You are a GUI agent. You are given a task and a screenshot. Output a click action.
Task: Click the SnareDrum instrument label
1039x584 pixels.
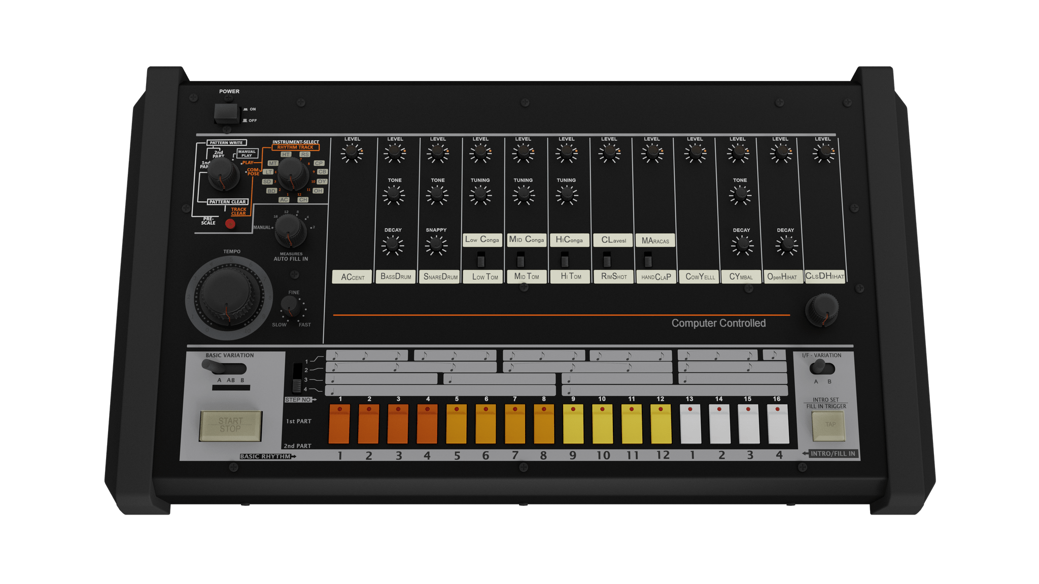click(x=440, y=276)
